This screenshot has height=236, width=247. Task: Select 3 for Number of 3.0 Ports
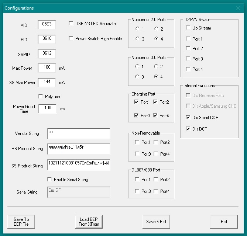point(137,77)
